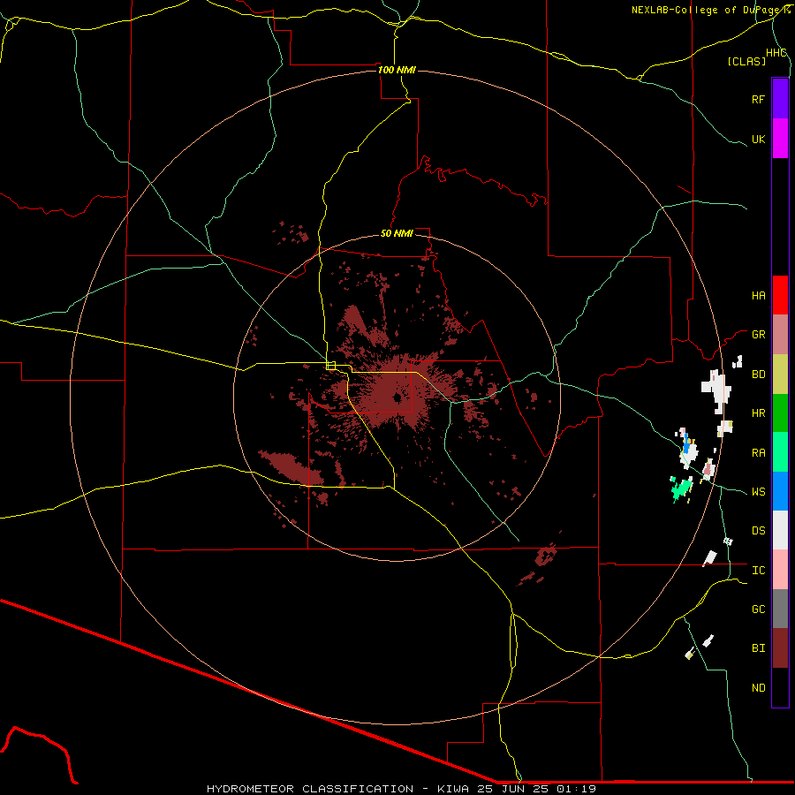Screen dimensions: 795x795
Task: Click the GR legend label
Action: click(759, 335)
